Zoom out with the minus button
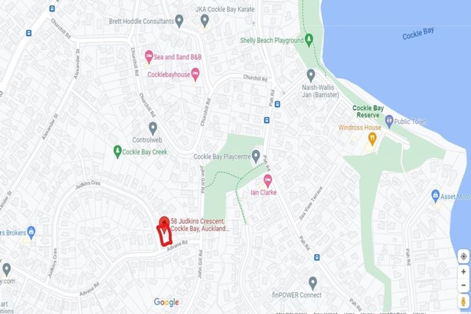Screen dimensions: 471x314 [463, 285]
